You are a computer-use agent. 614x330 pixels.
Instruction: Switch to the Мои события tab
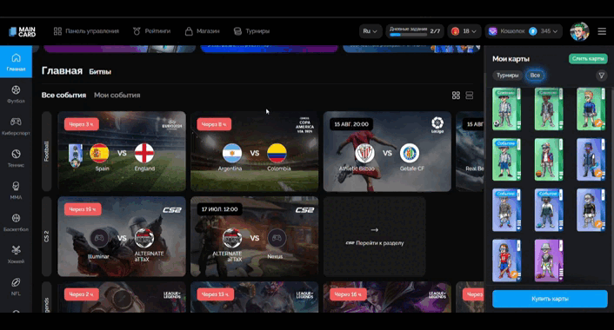click(117, 95)
